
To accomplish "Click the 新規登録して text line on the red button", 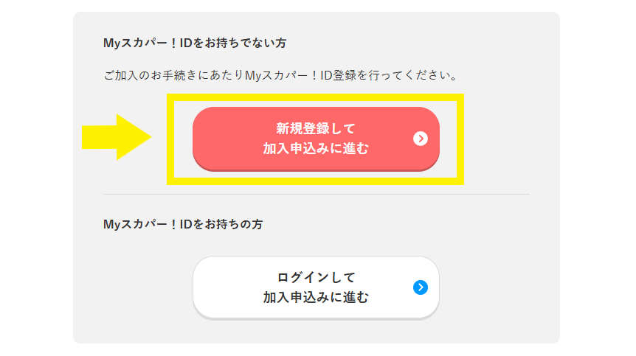I will [316, 129].
